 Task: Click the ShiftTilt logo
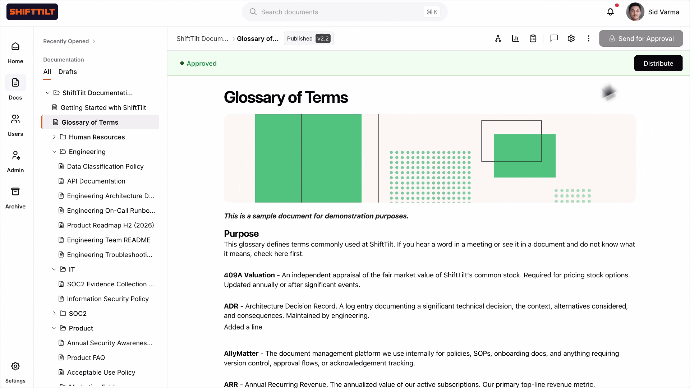[x=32, y=12]
